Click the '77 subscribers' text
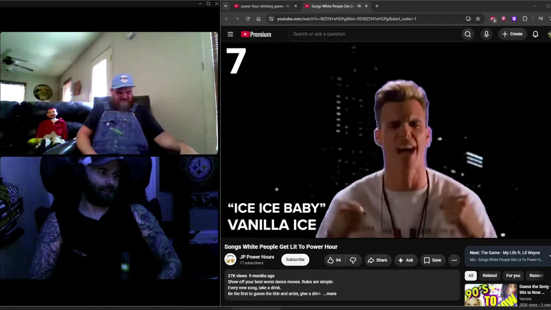The image size is (551, 310). 251,263
